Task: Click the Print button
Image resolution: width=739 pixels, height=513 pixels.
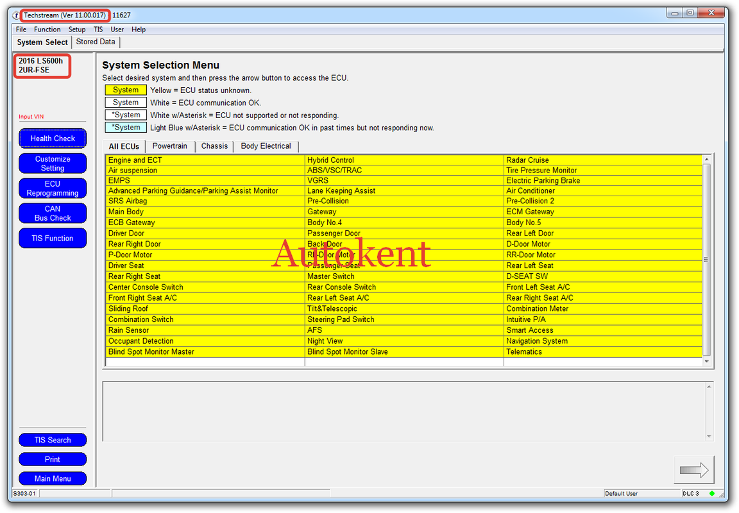Action: [x=53, y=459]
